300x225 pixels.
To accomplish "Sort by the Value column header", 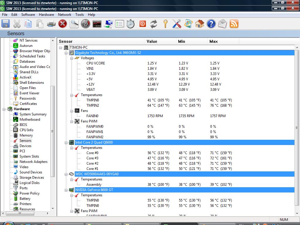I will pyautogui.click(x=161, y=41).
